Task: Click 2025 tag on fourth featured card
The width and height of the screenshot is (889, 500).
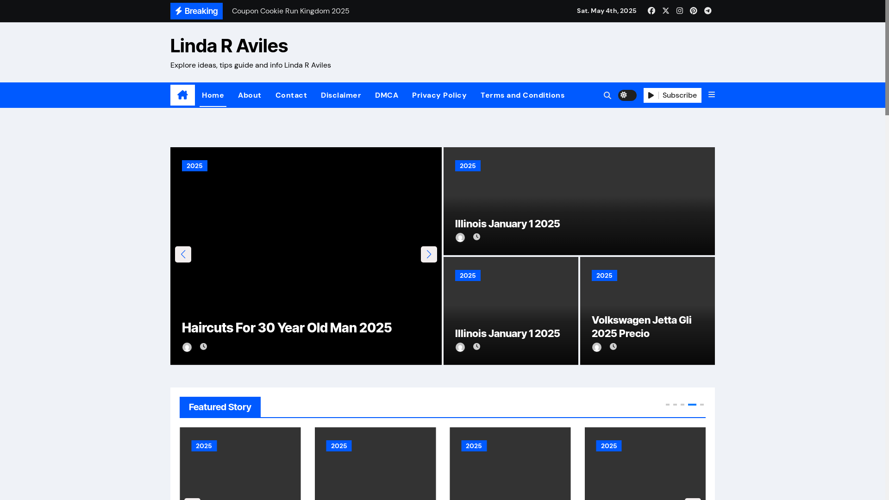Action: coord(609,446)
